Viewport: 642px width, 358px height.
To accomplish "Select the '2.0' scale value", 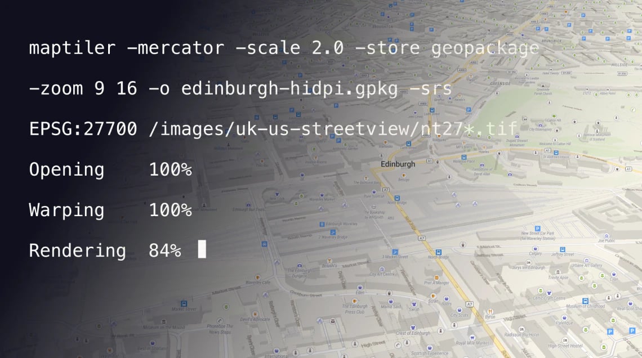I will coord(328,48).
